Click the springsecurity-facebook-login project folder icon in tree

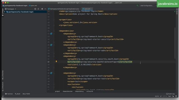7,12
